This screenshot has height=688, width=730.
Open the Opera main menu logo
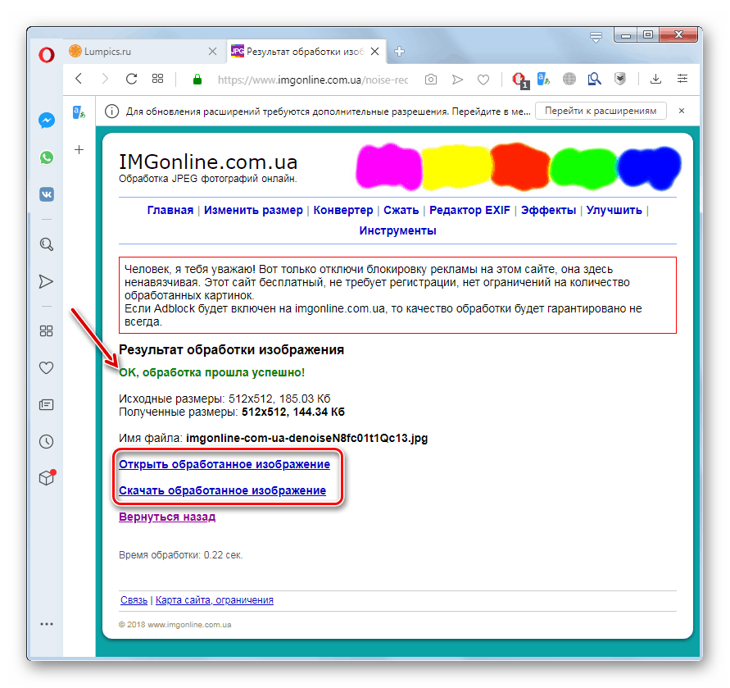coord(47,55)
